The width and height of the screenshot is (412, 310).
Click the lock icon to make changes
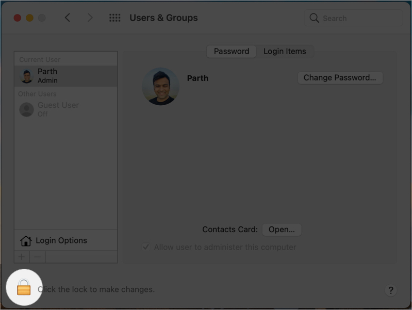click(24, 287)
